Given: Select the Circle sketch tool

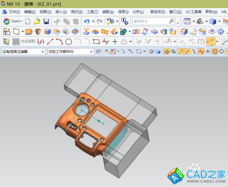Looking at the screenshot, I should pos(68,41).
